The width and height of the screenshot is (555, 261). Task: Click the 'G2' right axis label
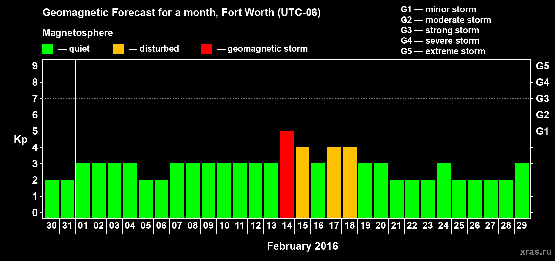click(x=543, y=115)
